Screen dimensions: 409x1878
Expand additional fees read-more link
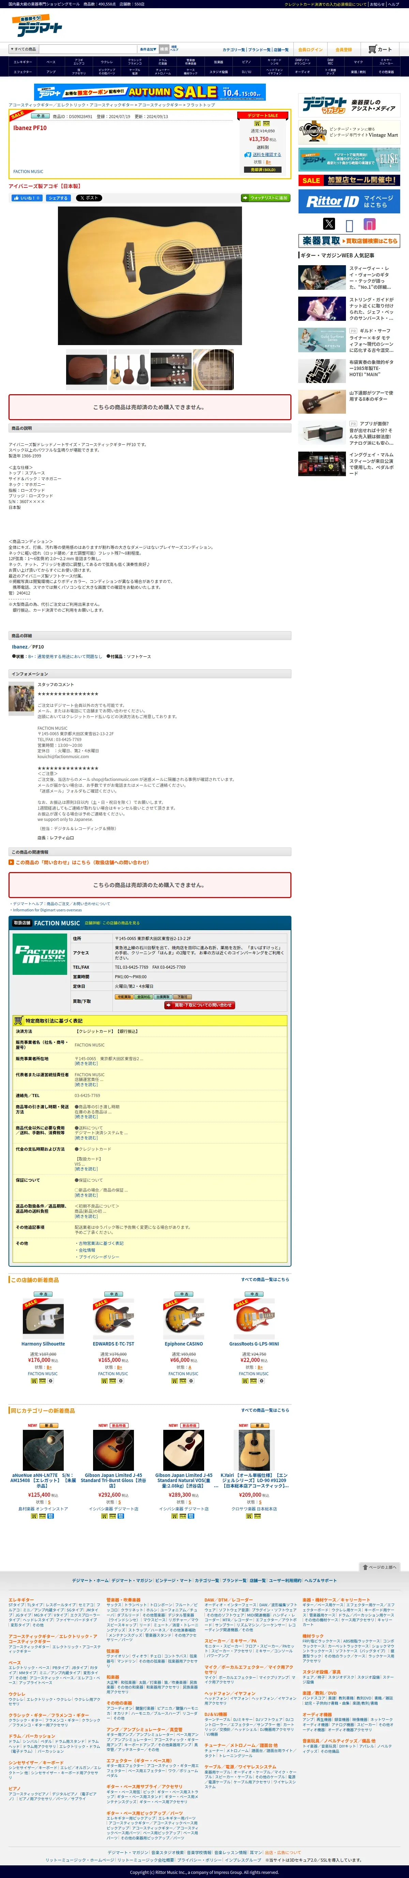point(86,1138)
